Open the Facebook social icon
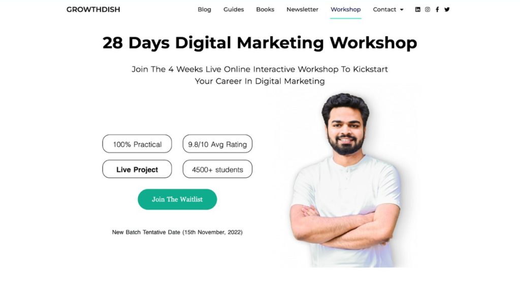The width and height of the screenshot is (520, 283). (x=437, y=10)
